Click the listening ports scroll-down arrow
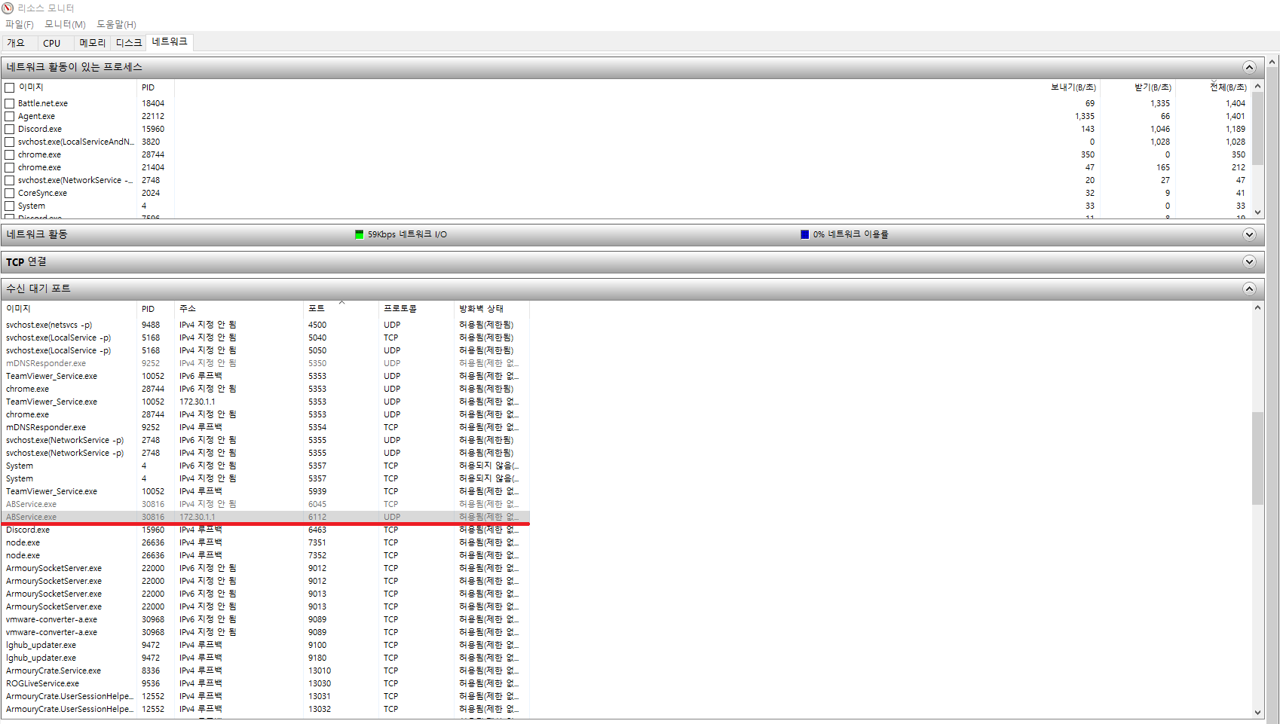Screen dimensions: 1280x724 [1257, 712]
